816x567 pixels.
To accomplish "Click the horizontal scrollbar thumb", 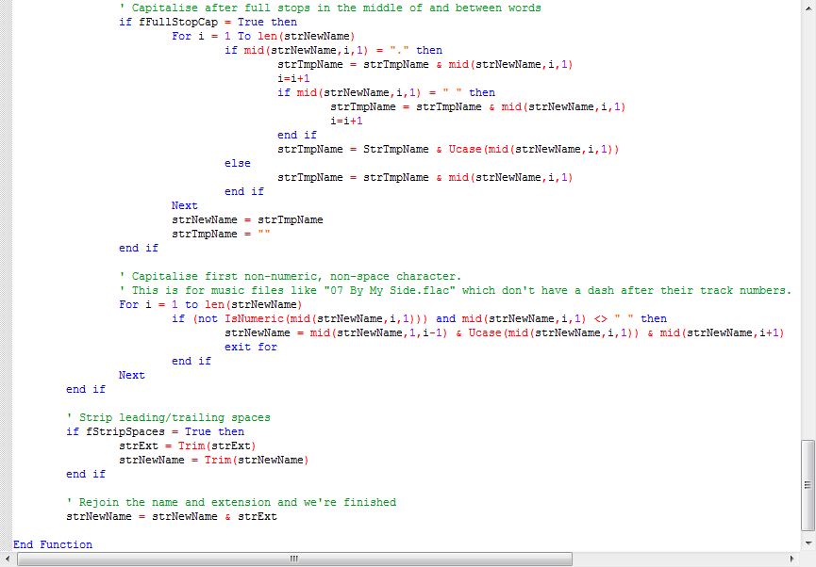I will pos(294,559).
